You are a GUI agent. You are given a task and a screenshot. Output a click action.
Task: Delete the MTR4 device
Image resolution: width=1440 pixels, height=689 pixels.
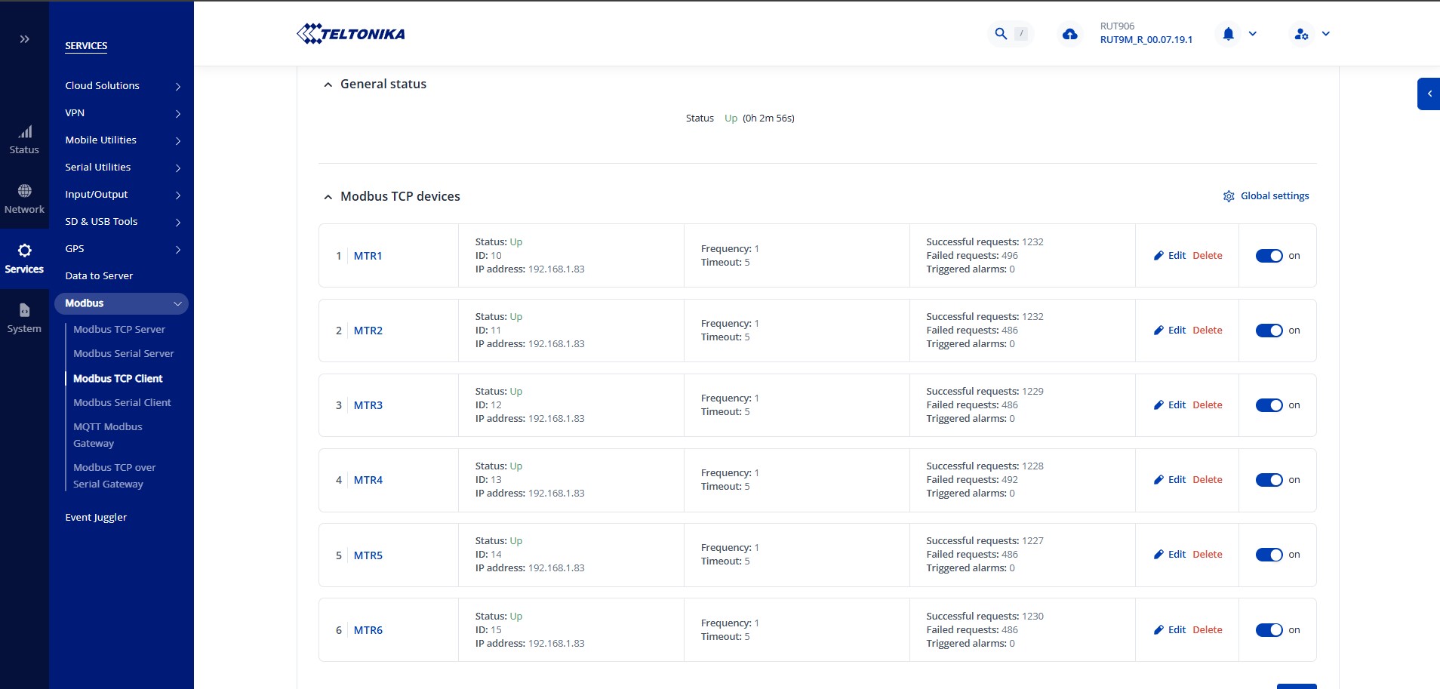[x=1207, y=480]
